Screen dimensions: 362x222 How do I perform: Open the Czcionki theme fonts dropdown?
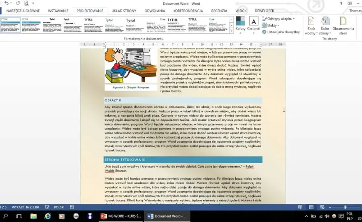(x=253, y=25)
